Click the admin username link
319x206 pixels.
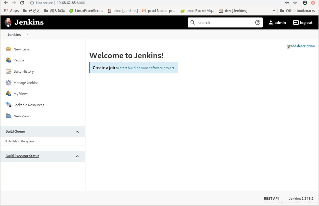click(x=280, y=22)
